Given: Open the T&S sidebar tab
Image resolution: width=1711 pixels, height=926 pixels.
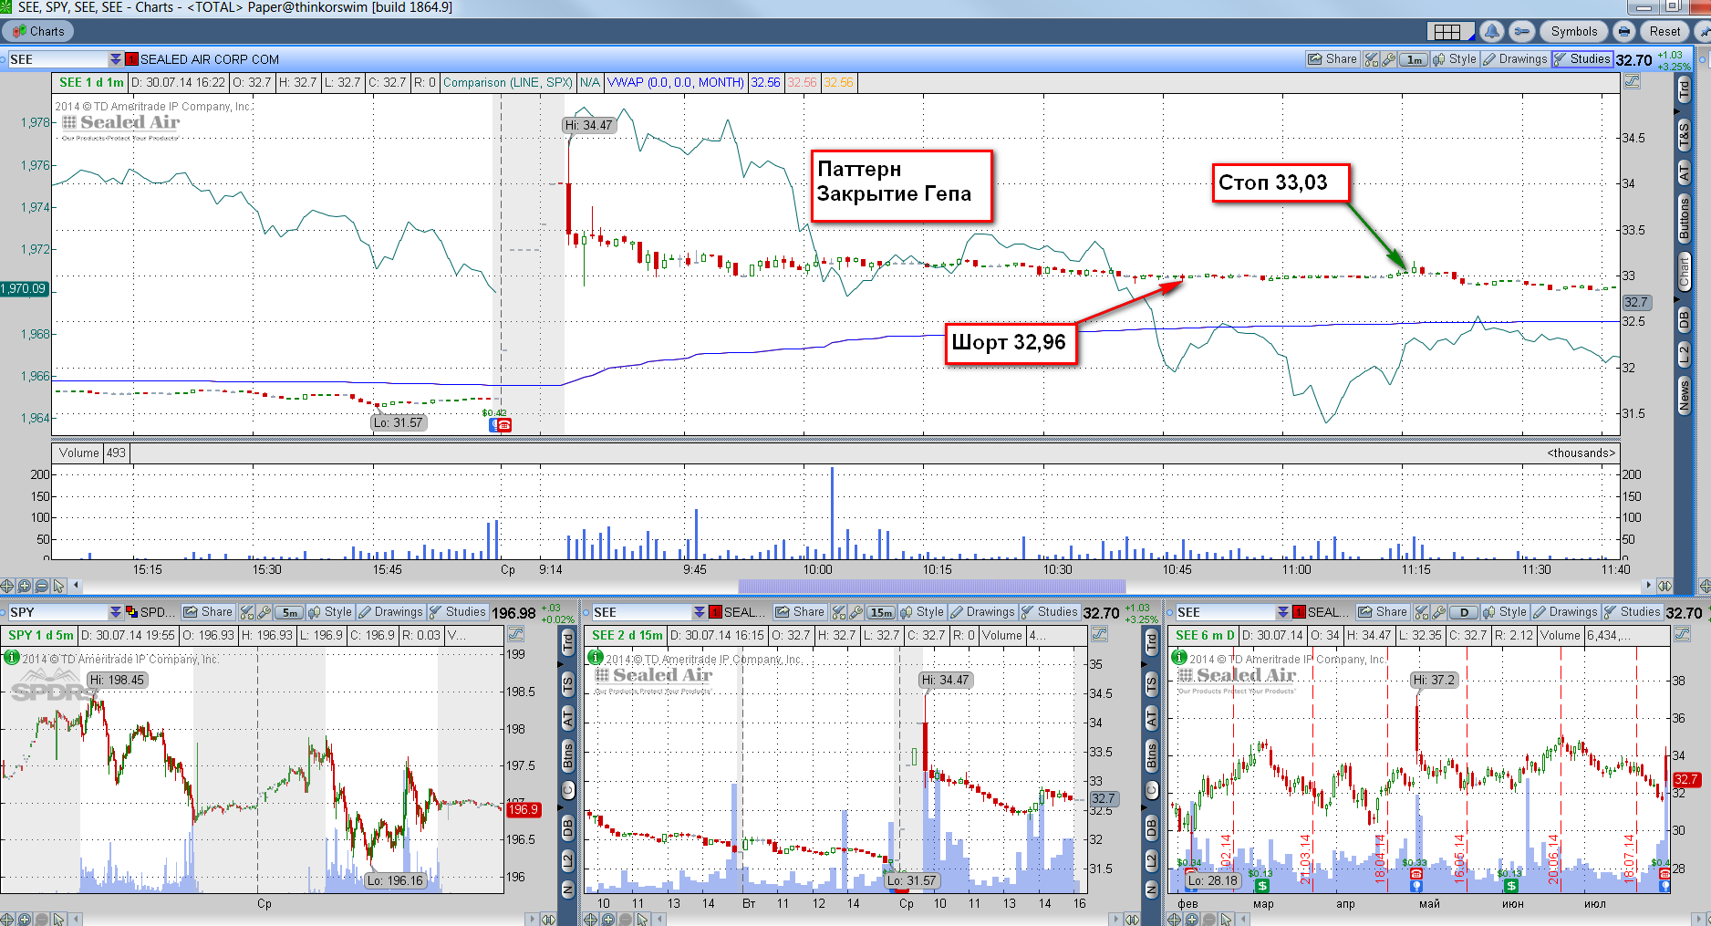Looking at the screenshot, I should click(1684, 133).
